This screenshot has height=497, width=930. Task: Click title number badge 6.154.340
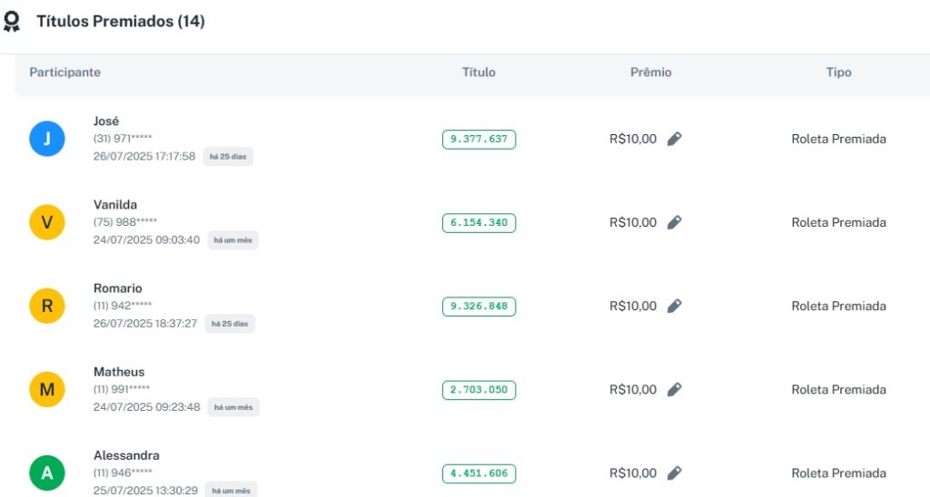tap(479, 223)
